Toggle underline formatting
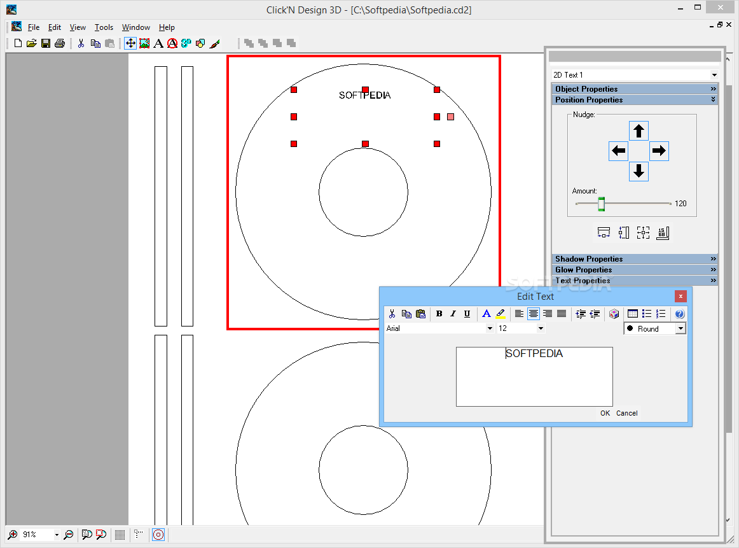The width and height of the screenshot is (739, 548). click(x=467, y=314)
